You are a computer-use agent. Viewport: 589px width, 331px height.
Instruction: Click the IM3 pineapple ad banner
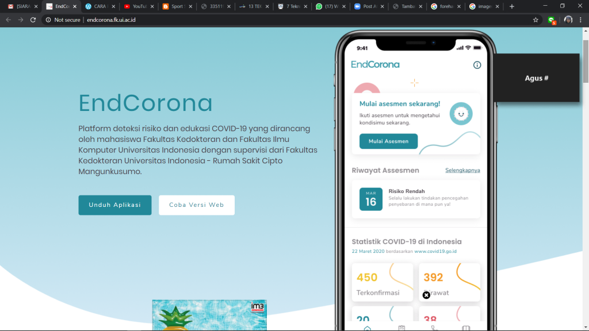point(209,315)
